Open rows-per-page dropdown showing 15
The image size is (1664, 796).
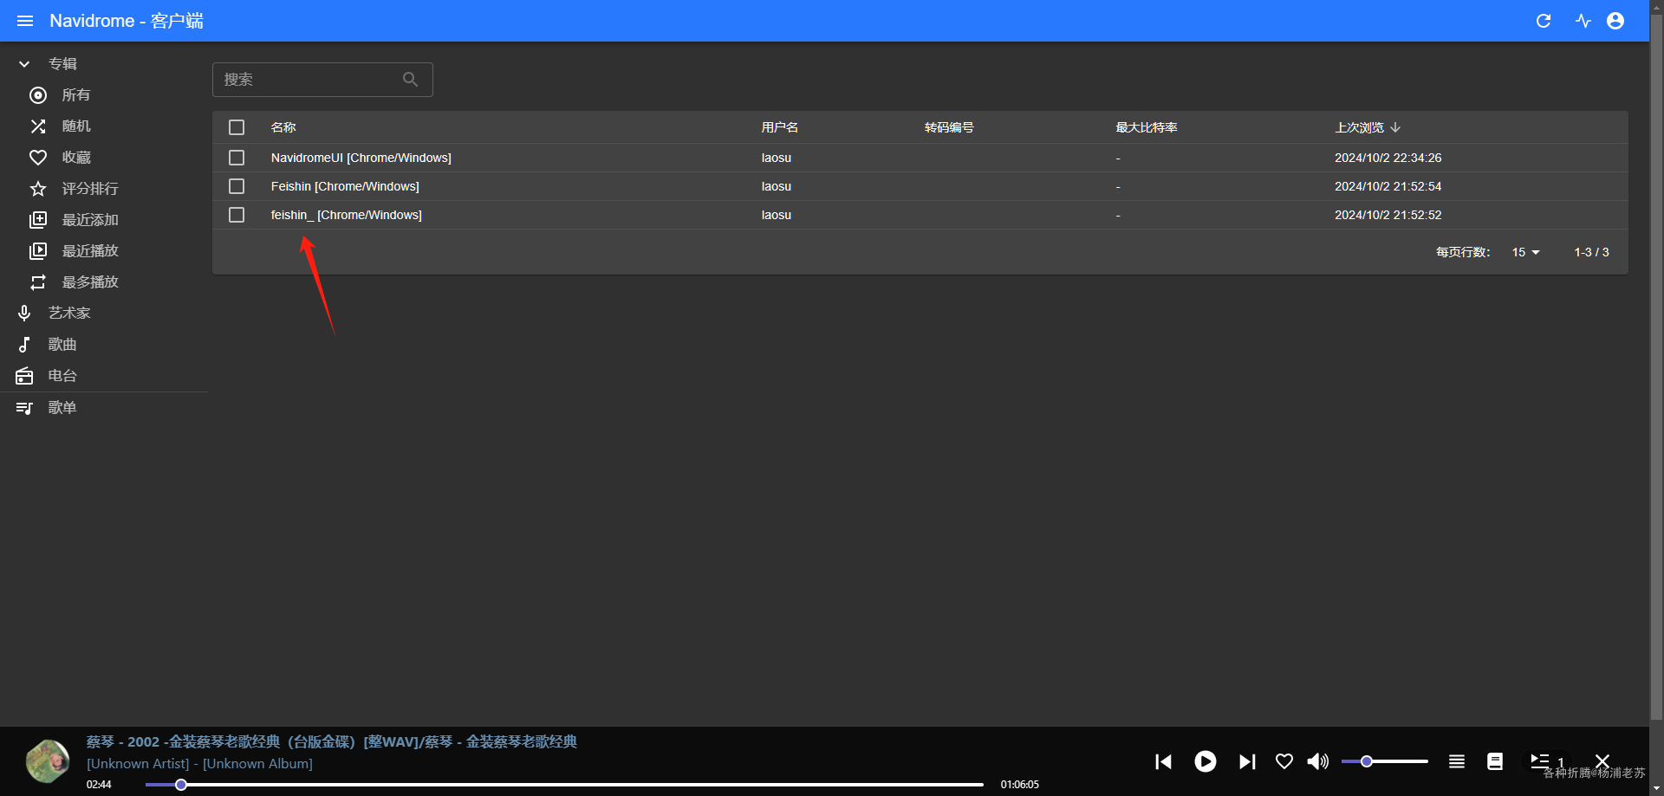1525,252
